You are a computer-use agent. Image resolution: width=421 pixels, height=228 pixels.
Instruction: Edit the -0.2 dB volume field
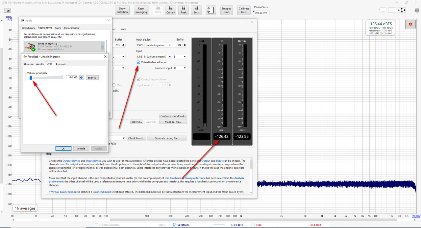(x=72, y=77)
